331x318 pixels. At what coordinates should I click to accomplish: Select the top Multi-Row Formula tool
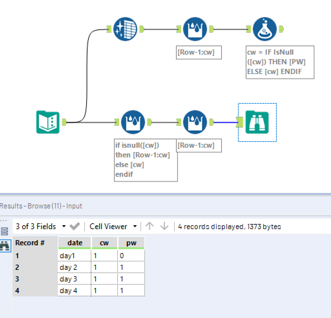pyautogui.click(x=196, y=29)
